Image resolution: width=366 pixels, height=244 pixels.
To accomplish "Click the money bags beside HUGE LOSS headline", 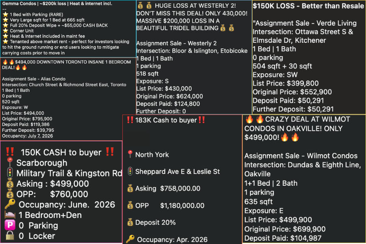I will pos(145,6).
